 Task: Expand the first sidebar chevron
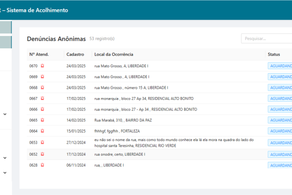coord(5,114)
